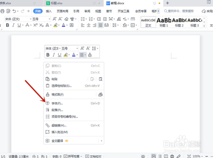Apply Superscript formatting in the ribbon

click(35, 25)
